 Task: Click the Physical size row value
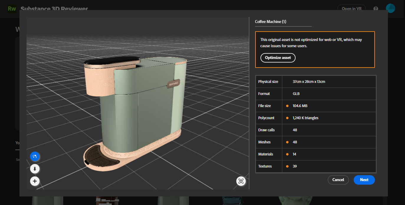[x=309, y=82]
